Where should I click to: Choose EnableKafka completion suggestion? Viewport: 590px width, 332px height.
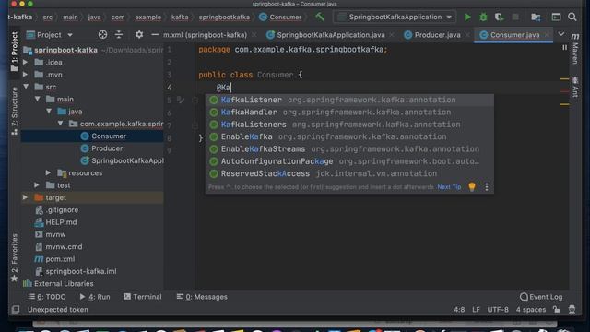(x=349, y=136)
